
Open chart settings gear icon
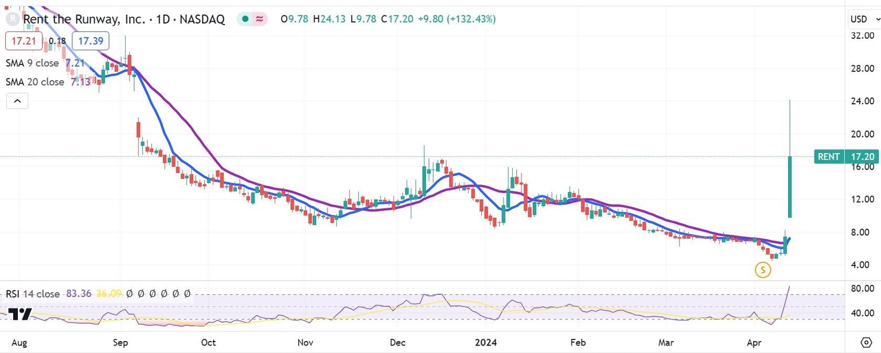[x=866, y=343]
